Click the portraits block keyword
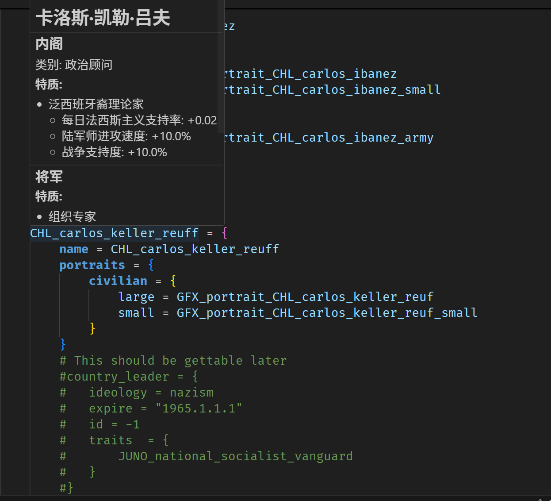This screenshot has width=551, height=501. click(x=92, y=265)
